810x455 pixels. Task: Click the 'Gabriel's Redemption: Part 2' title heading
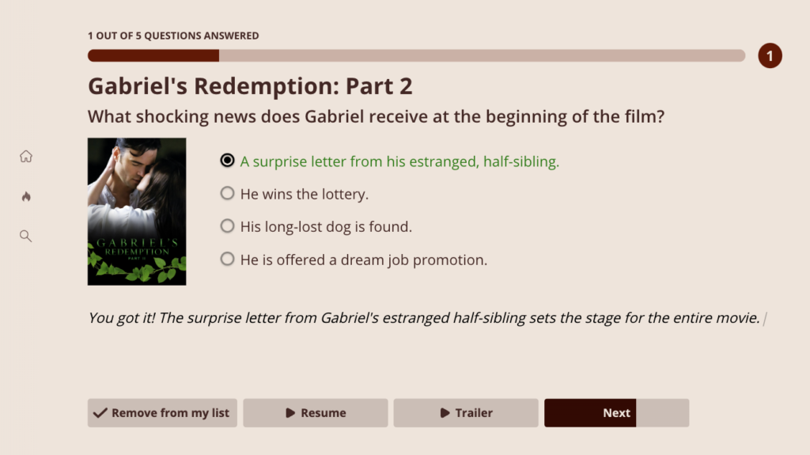click(x=250, y=85)
